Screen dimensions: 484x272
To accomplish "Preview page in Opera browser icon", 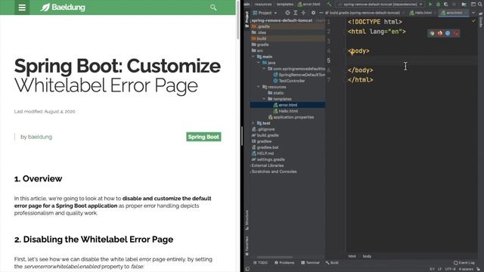I will click(455, 33).
